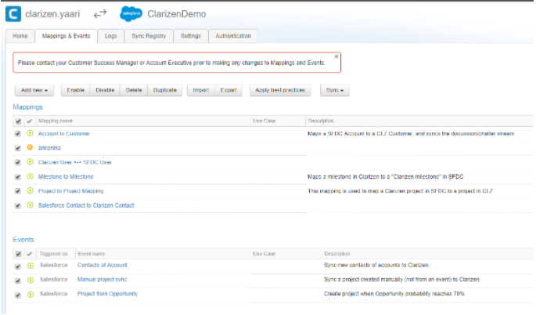Screen dimensions: 536x315
Task: Click orange paused icon for ankonina mapping
Action: [x=30, y=147]
